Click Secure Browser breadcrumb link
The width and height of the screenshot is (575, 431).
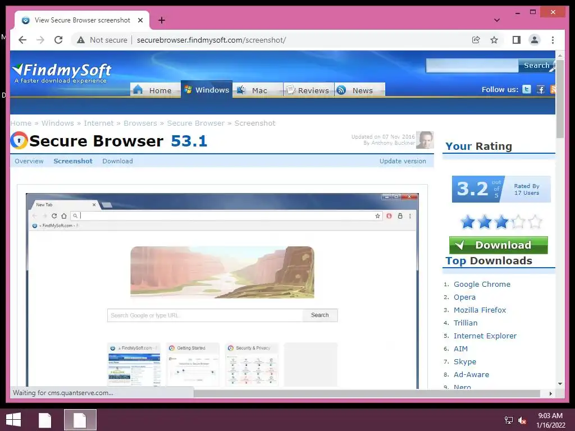pos(196,123)
